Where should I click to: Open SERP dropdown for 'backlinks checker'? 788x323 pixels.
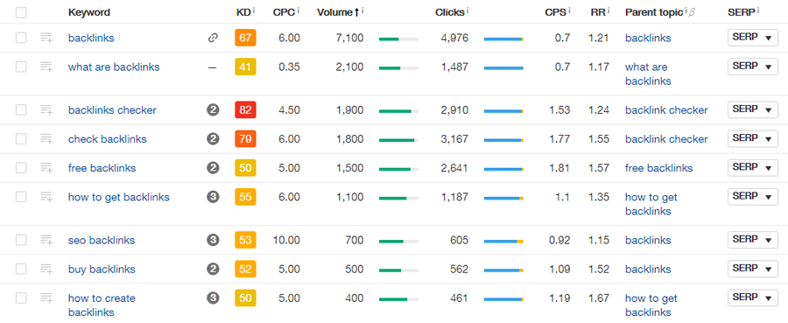click(753, 109)
